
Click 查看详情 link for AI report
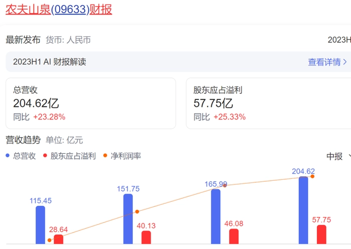[324, 62]
